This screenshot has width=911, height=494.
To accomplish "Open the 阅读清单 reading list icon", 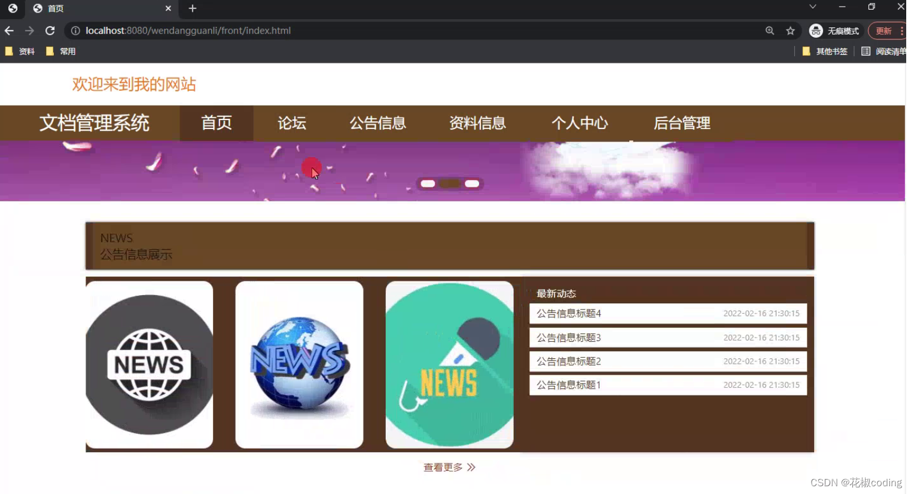I will click(x=866, y=51).
